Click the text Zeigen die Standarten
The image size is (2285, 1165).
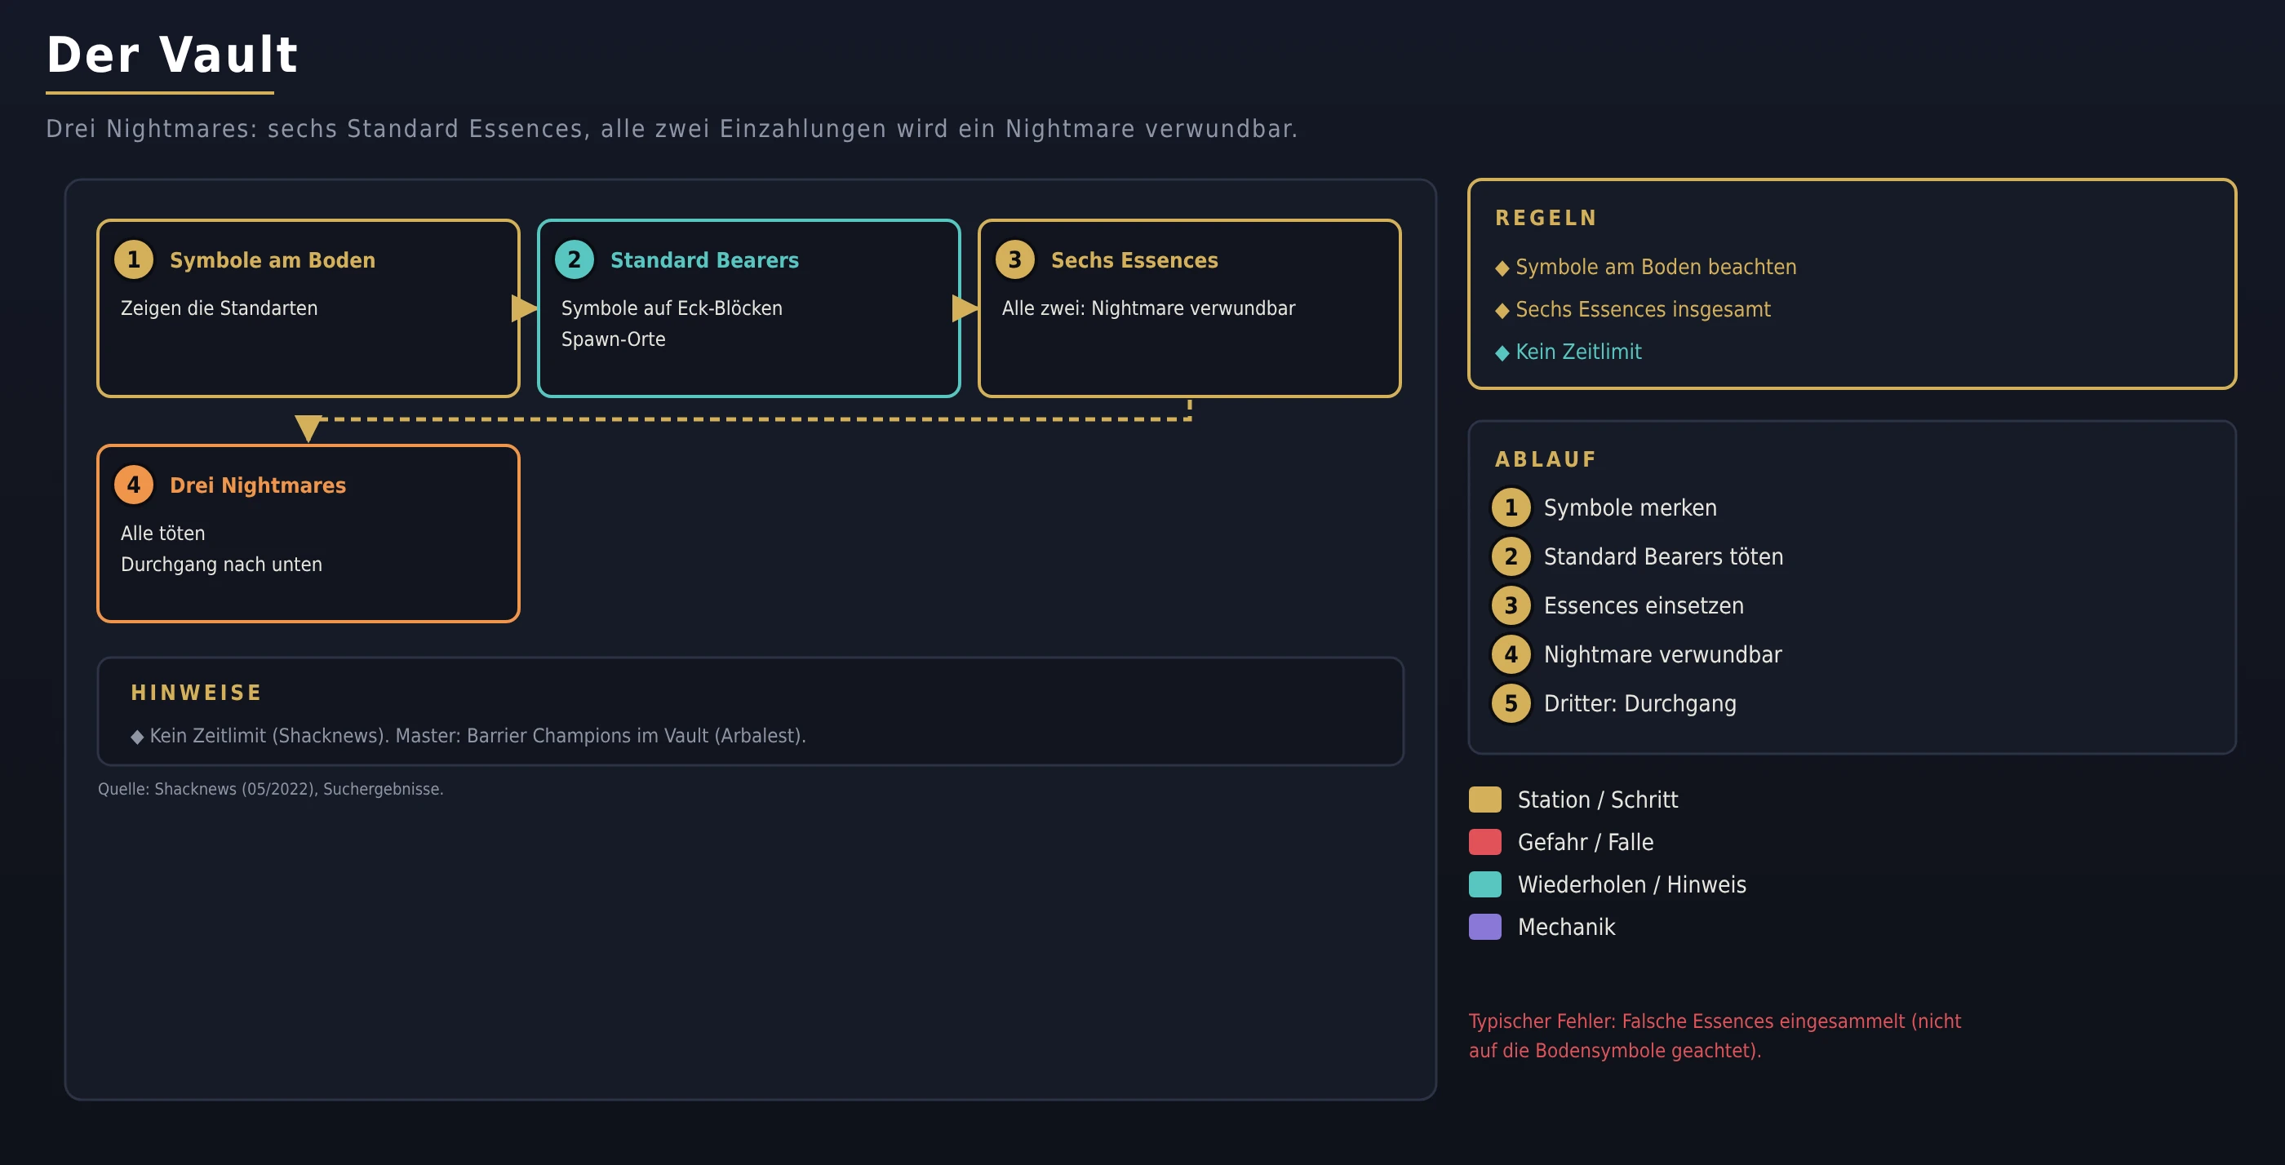coord(219,308)
